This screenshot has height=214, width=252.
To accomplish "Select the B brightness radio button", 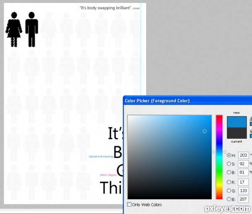I will tap(229, 172).
